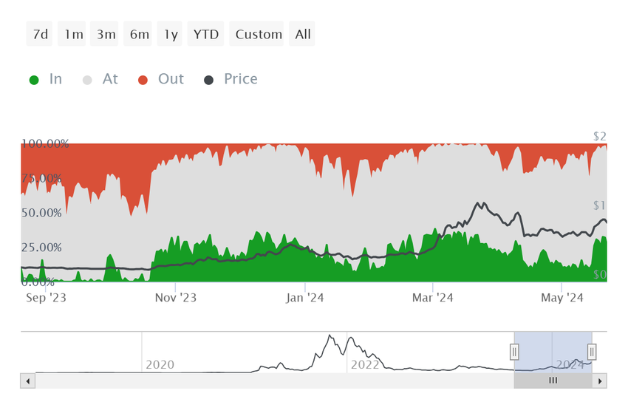Hide the Price series legend dot
Screen dimensions: 628x419
coord(208,80)
